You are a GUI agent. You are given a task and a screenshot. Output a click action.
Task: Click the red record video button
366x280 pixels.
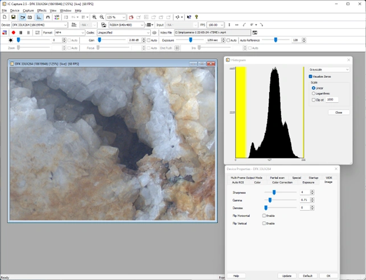(x=13, y=33)
